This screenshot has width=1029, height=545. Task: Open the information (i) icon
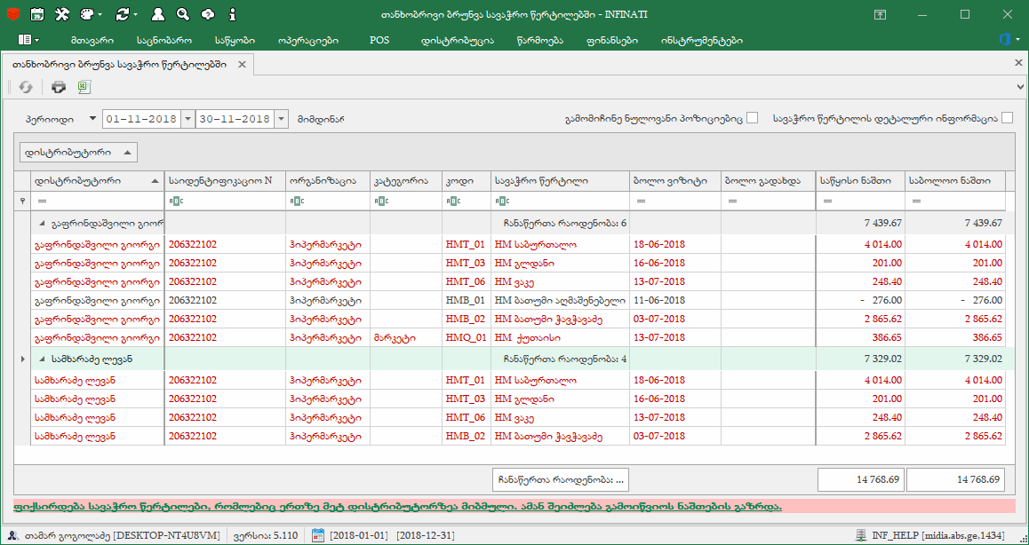click(x=232, y=14)
